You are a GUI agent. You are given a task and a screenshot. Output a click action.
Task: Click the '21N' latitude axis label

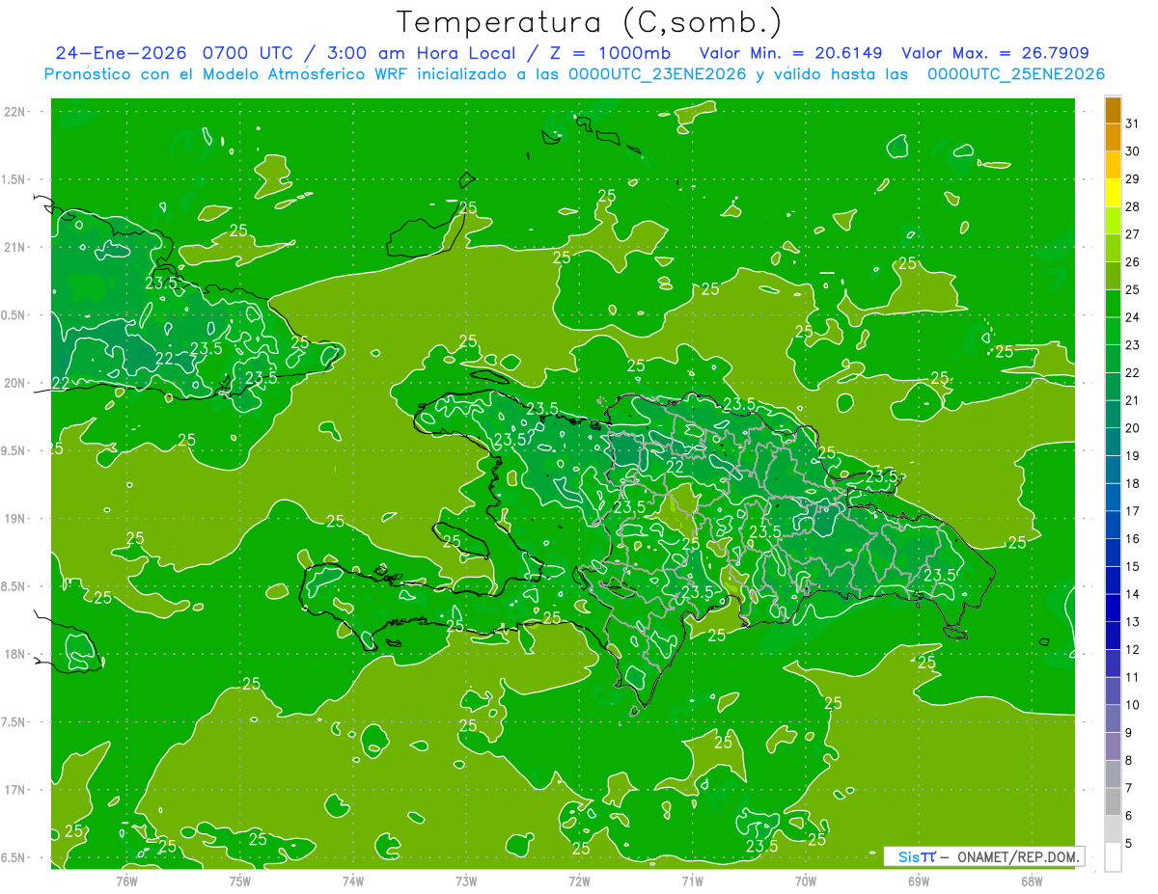15,247
